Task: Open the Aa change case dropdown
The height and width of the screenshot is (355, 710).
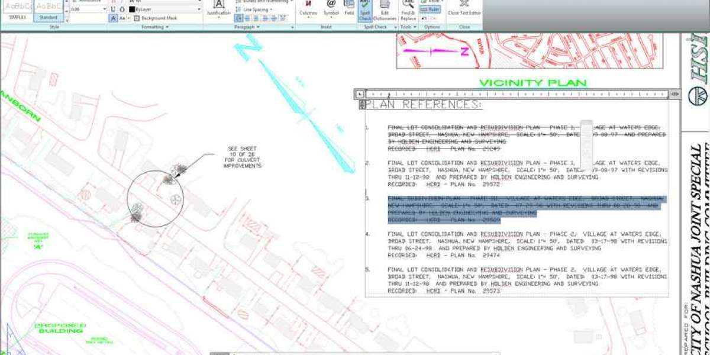Action: pyautogui.click(x=124, y=18)
